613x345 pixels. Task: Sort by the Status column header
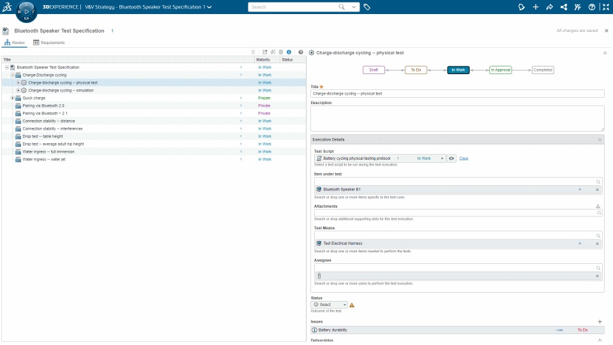(x=293, y=60)
